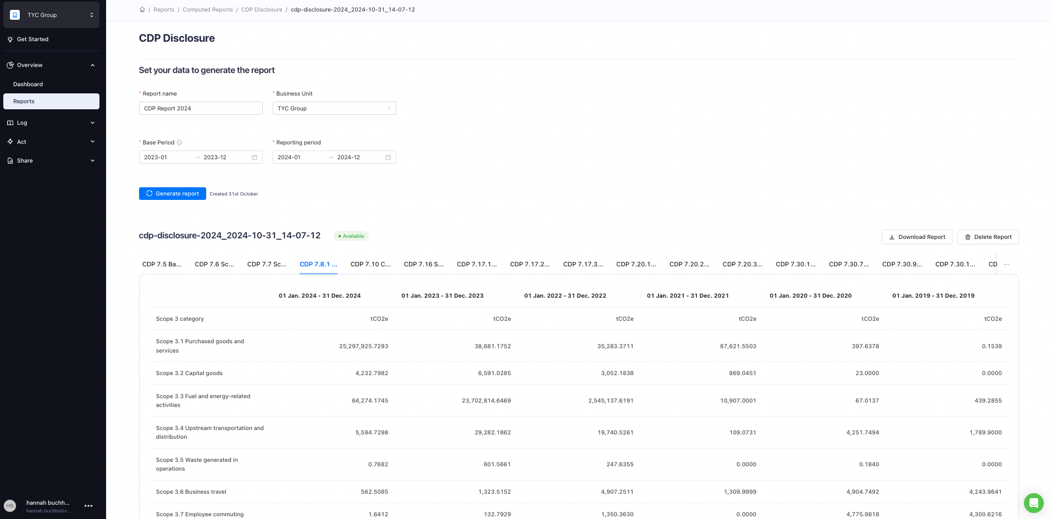Viewport: 1052px width, 519px height.
Task: Go to Reports breadcrumb link
Action: [164, 9]
